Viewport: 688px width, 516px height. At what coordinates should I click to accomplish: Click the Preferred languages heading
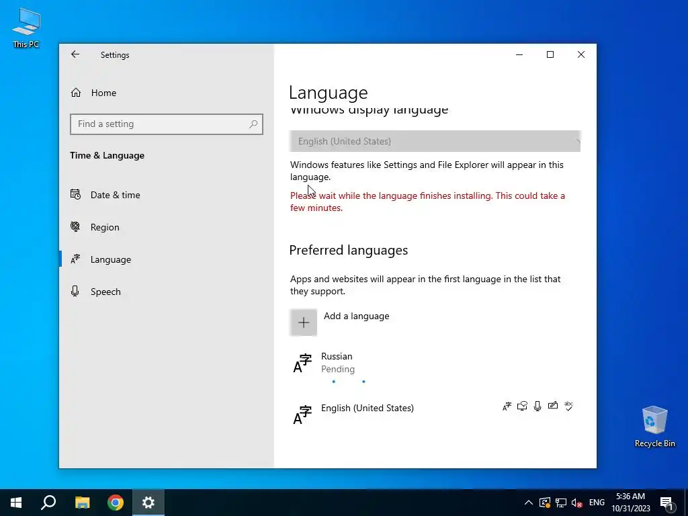(x=349, y=250)
